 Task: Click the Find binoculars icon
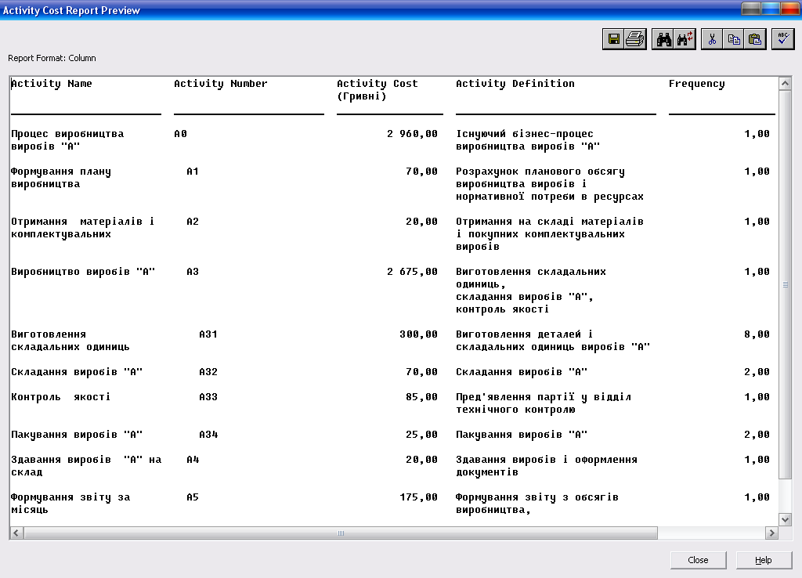click(x=663, y=39)
